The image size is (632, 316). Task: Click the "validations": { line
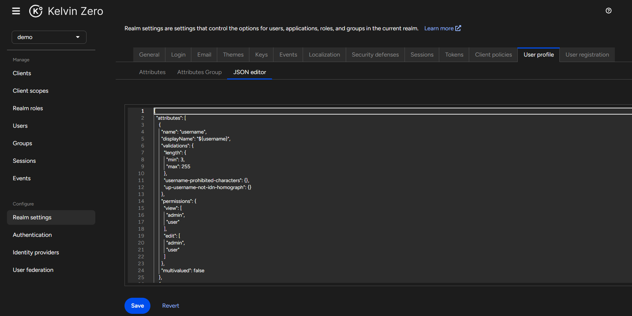pos(177,146)
